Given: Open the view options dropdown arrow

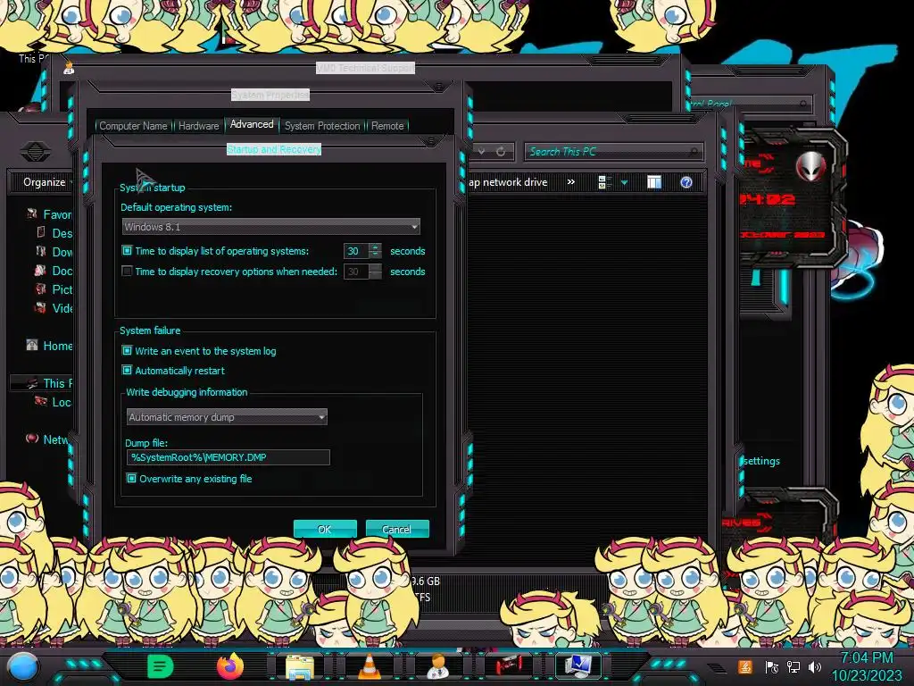Looking at the screenshot, I should (x=624, y=183).
